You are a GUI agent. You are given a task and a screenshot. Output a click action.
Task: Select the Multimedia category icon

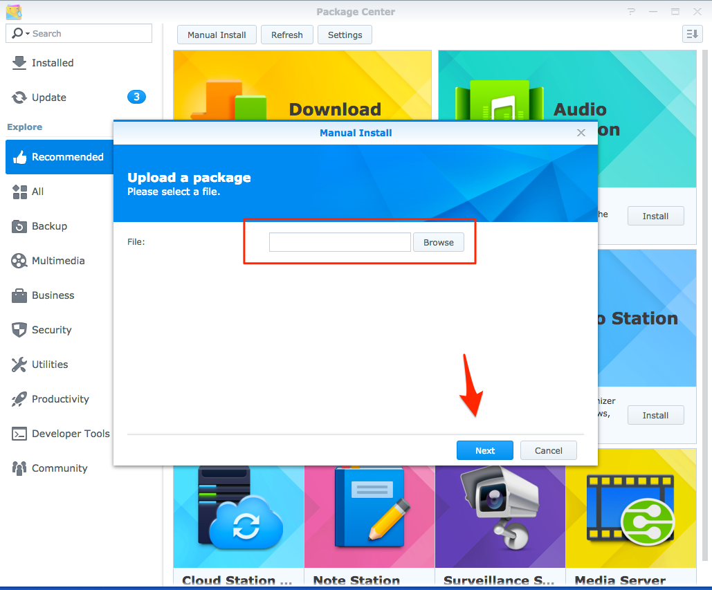coord(21,261)
